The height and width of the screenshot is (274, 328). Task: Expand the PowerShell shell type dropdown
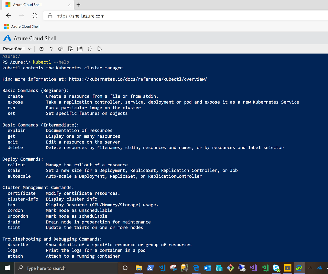pyautogui.click(x=17, y=49)
